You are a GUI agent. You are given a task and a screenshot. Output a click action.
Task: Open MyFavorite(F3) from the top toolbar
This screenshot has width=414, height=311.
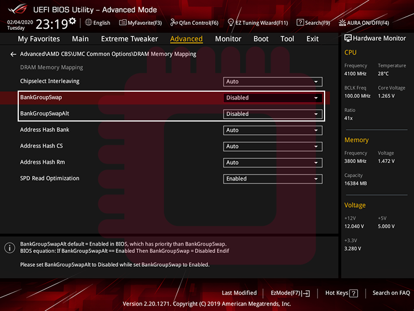point(140,23)
